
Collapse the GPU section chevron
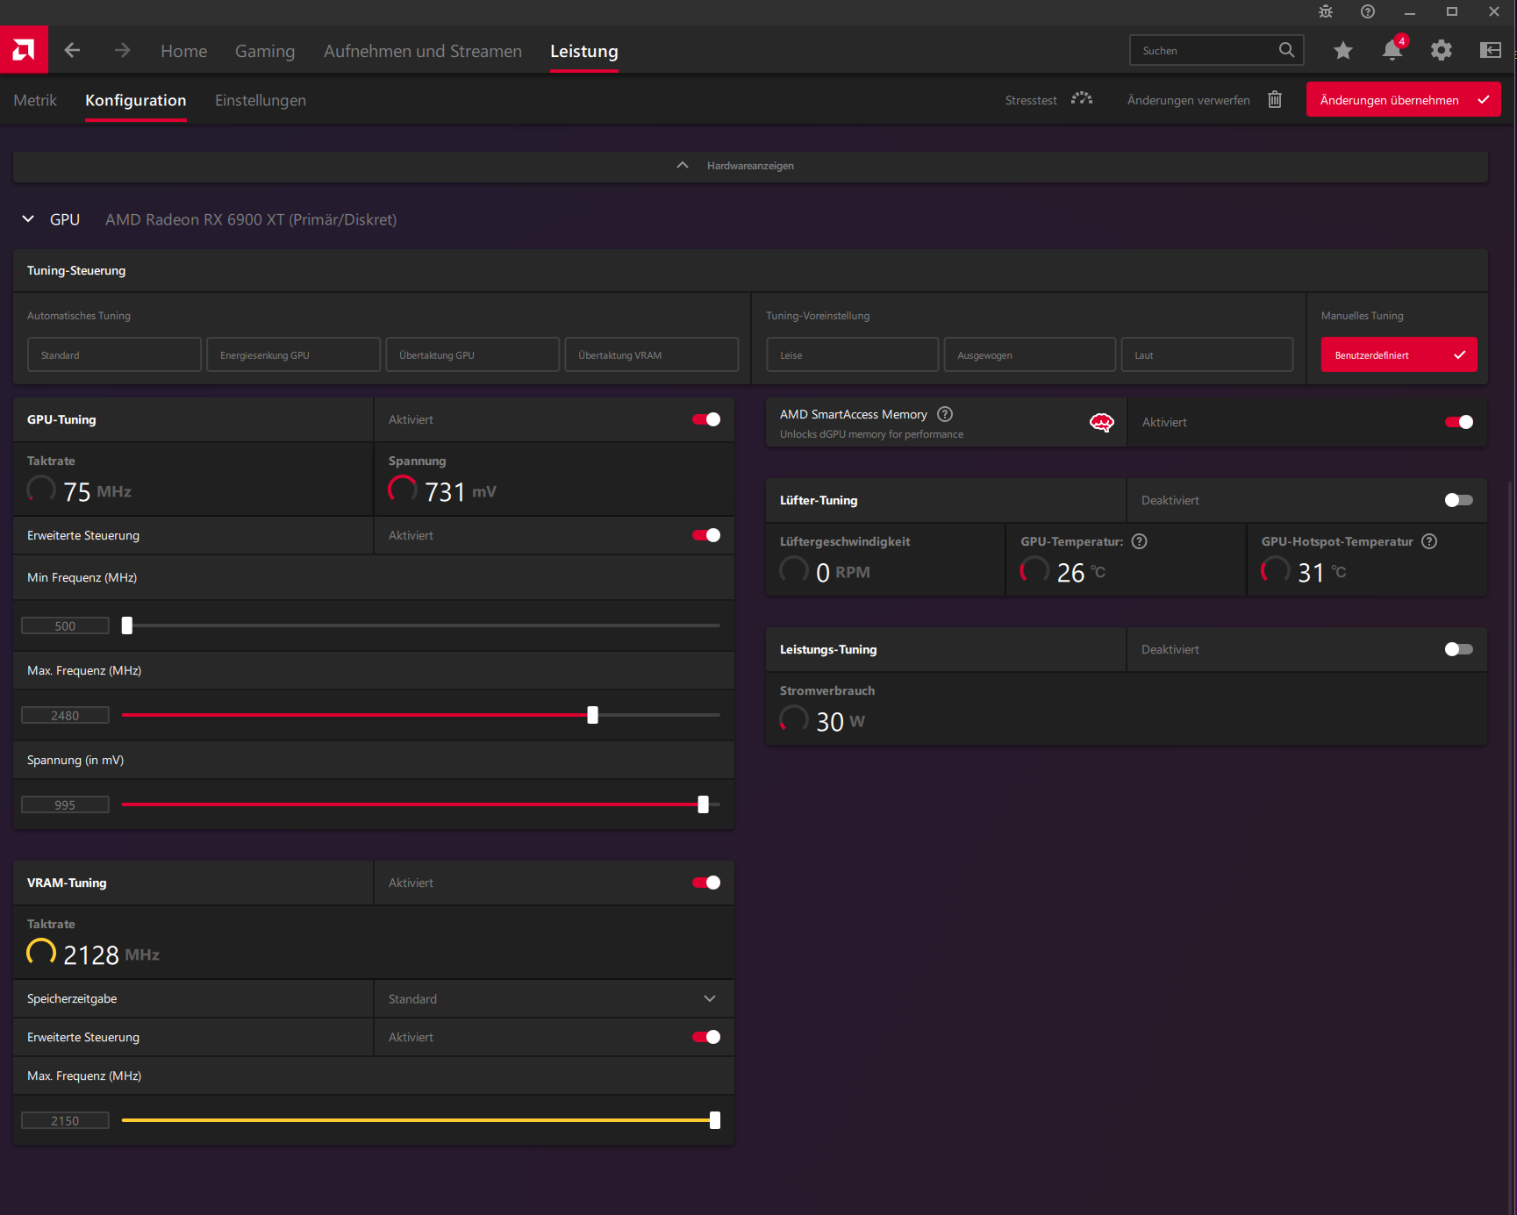tap(28, 219)
